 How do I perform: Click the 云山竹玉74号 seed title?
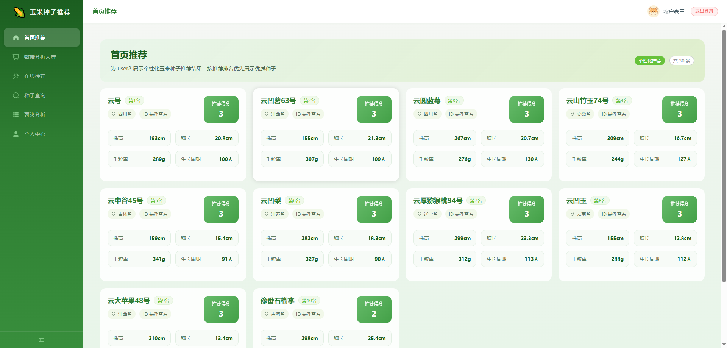[x=587, y=101]
